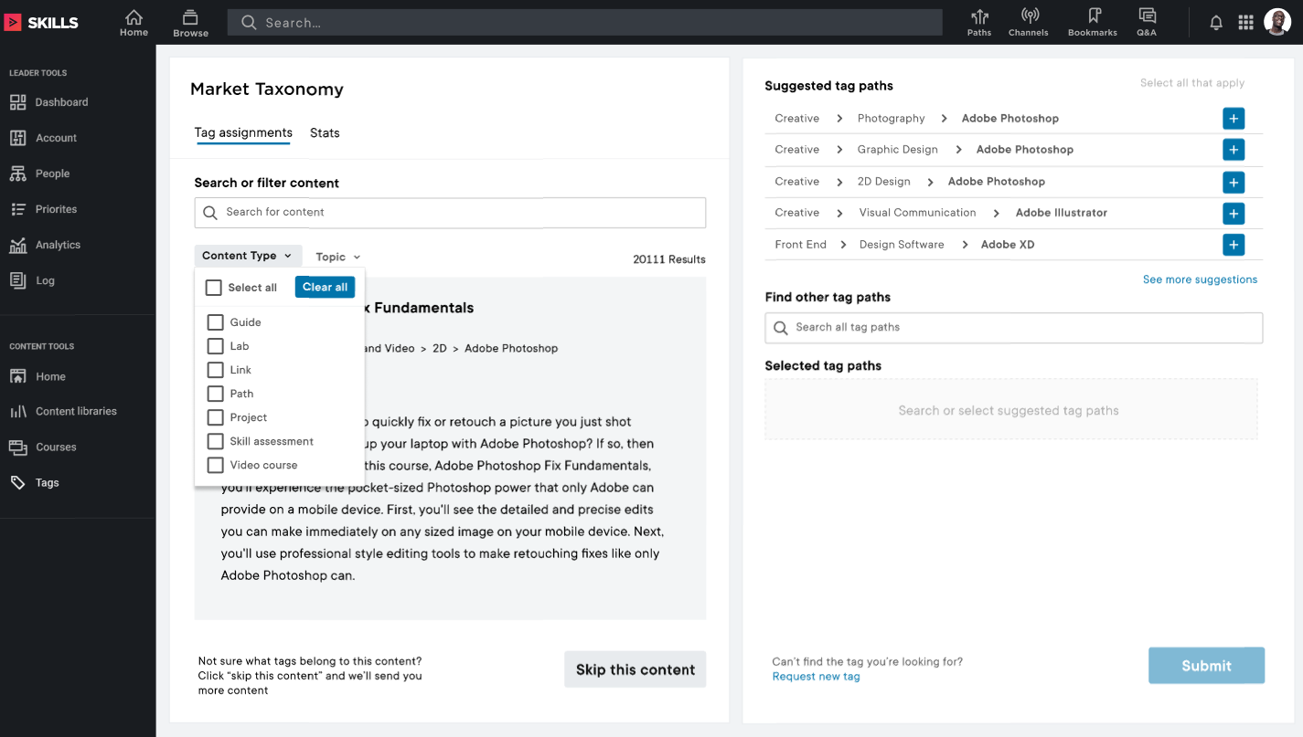
Task: Click Clear all button
Action: tap(325, 287)
